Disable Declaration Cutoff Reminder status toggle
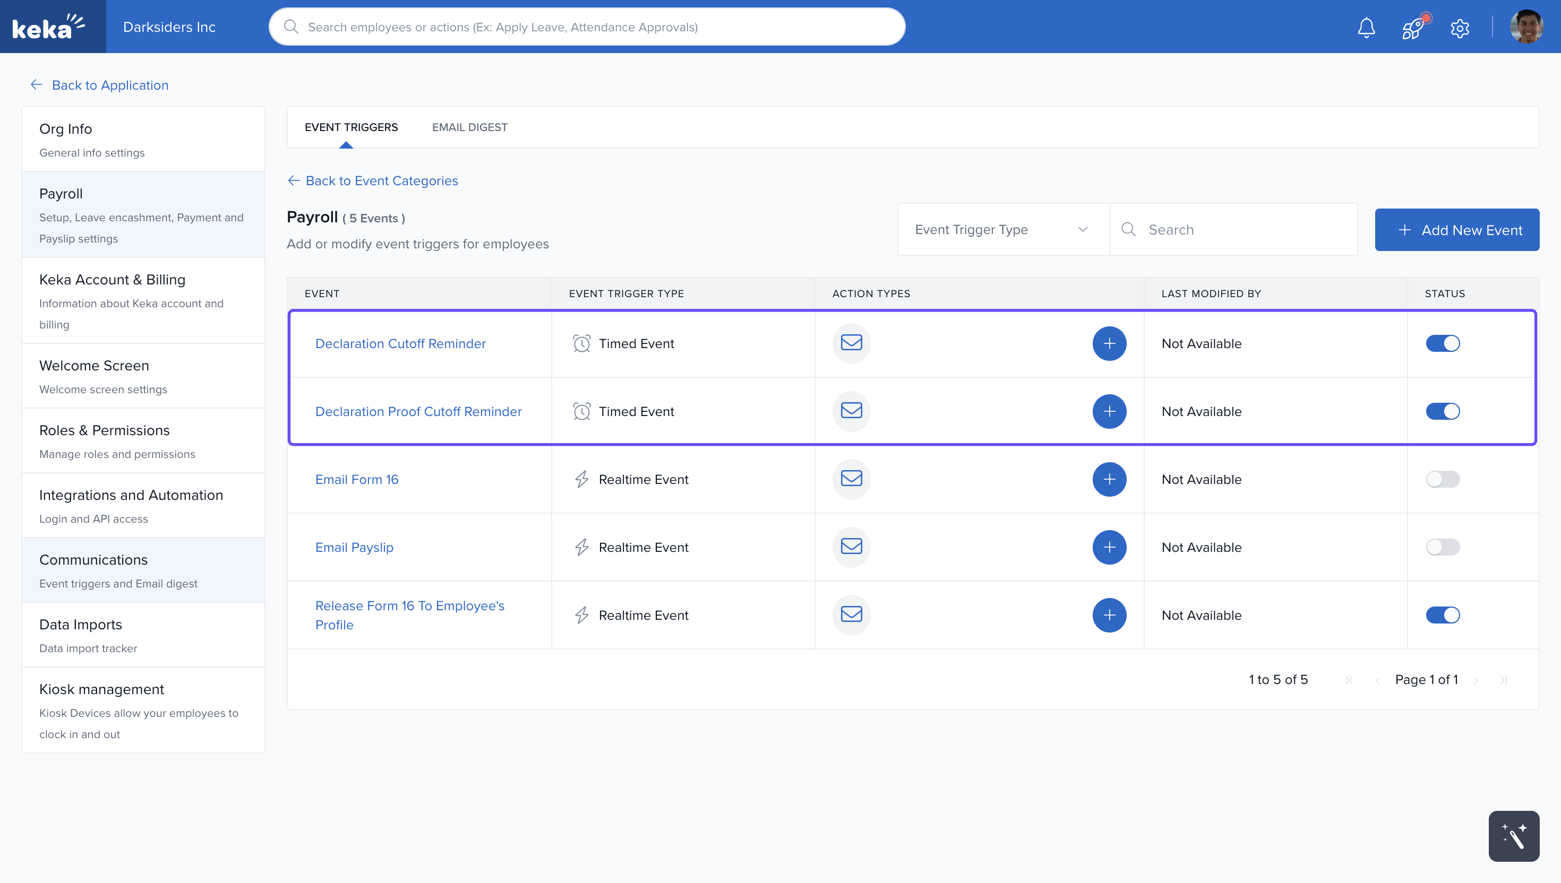The height and width of the screenshot is (883, 1561). (x=1442, y=343)
